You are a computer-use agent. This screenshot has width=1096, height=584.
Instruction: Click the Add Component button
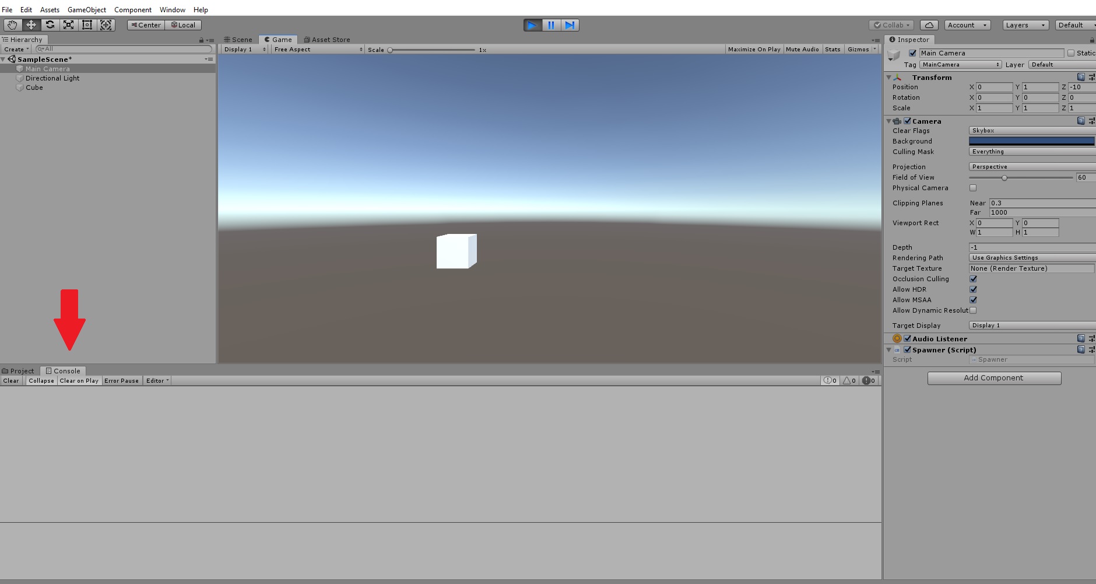click(x=993, y=377)
